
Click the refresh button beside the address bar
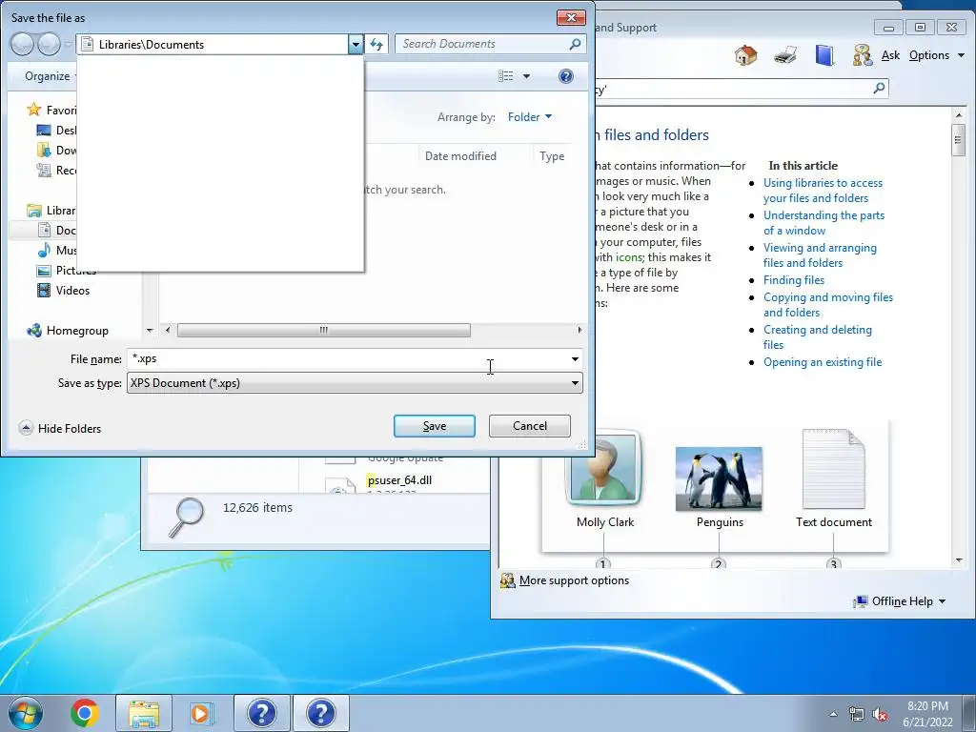[376, 44]
